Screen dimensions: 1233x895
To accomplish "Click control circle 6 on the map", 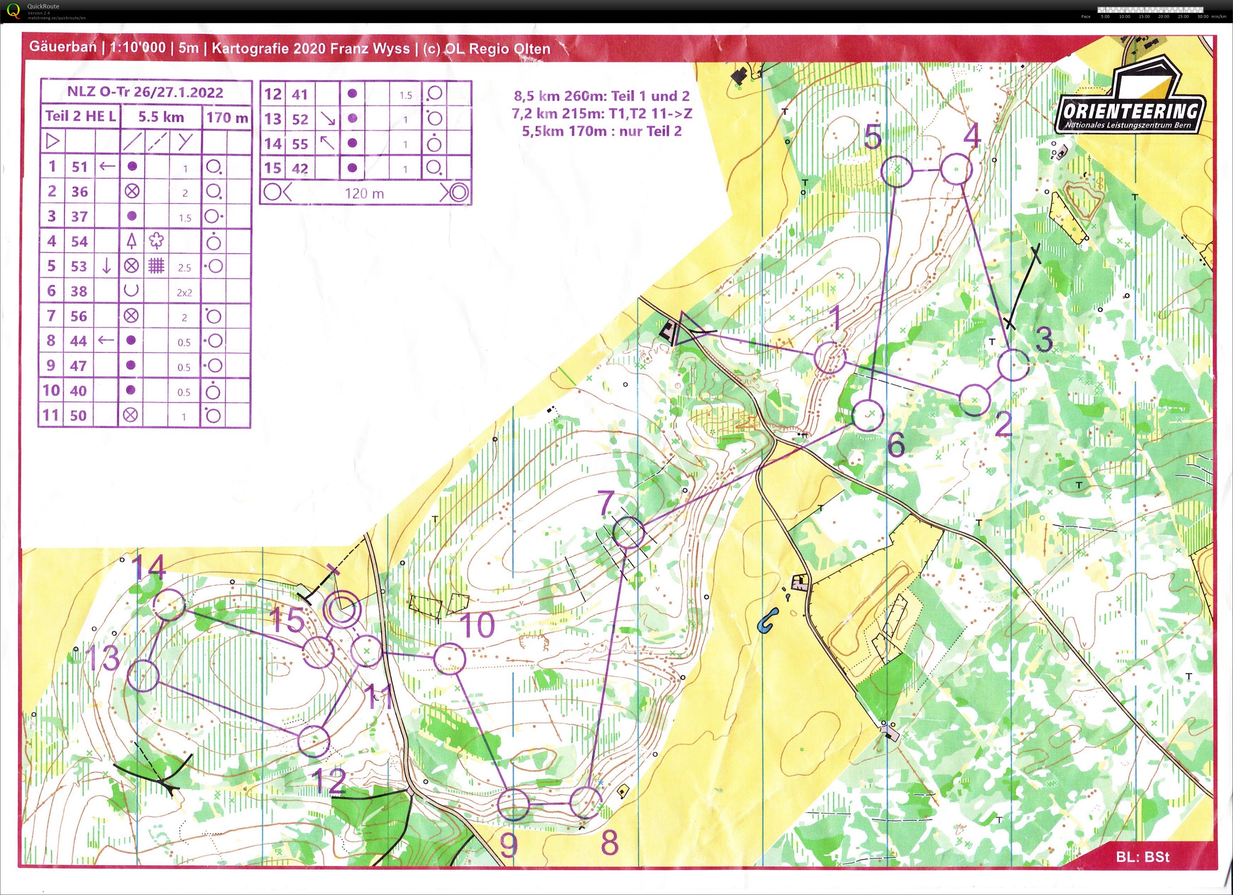I will (868, 415).
